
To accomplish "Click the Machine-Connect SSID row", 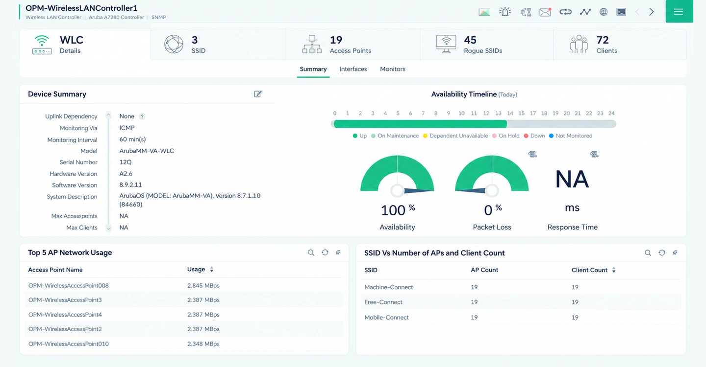I will click(x=521, y=287).
